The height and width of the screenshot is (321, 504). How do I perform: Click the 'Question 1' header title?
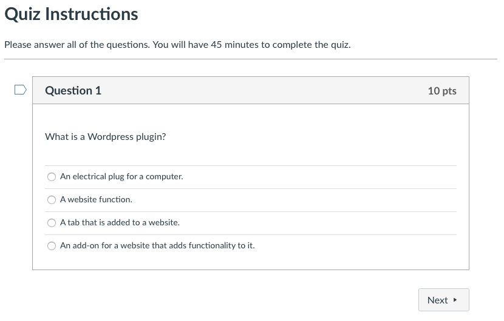pos(73,90)
